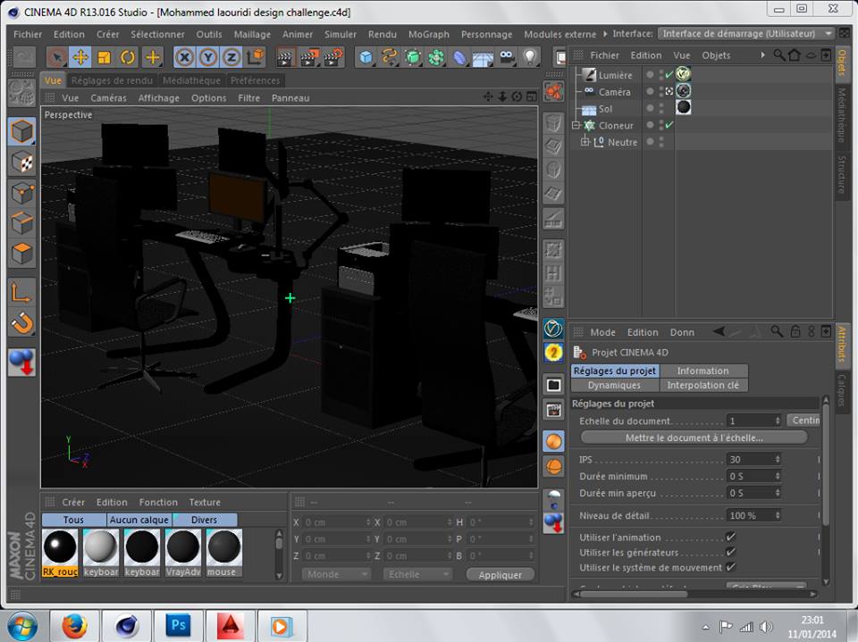Viewport: 858px width, 642px height.
Task: Open the Interface layout dropdown
Action: [x=745, y=34]
